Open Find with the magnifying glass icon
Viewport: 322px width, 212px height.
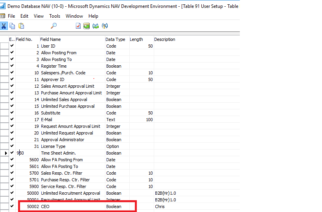tap(53, 26)
